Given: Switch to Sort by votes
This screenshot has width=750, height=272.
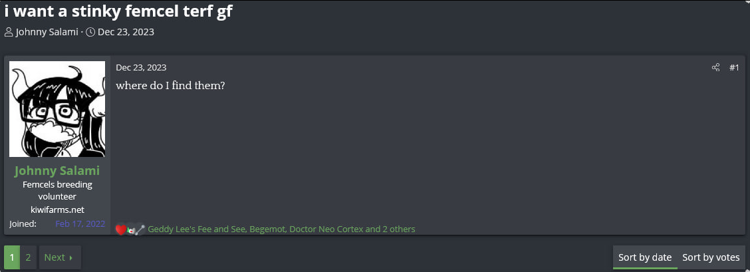Looking at the screenshot, I should [711, 257].
